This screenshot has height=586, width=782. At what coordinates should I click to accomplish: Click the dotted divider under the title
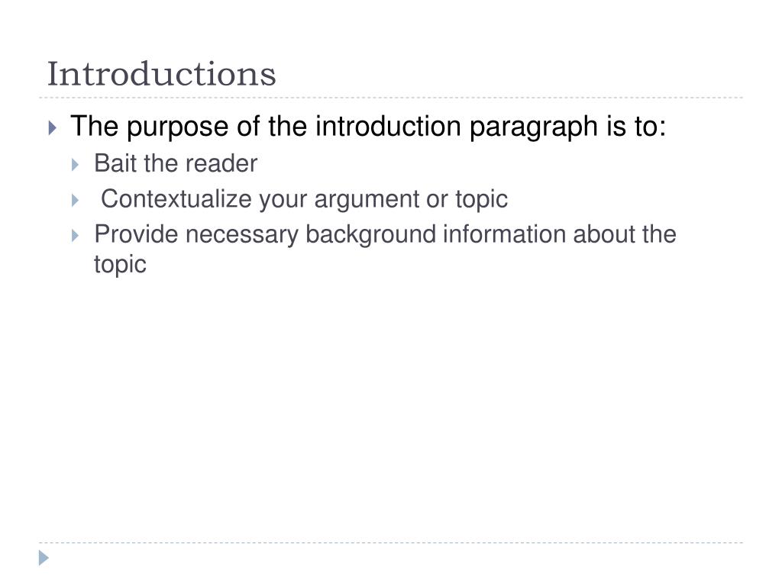point(391,98)
